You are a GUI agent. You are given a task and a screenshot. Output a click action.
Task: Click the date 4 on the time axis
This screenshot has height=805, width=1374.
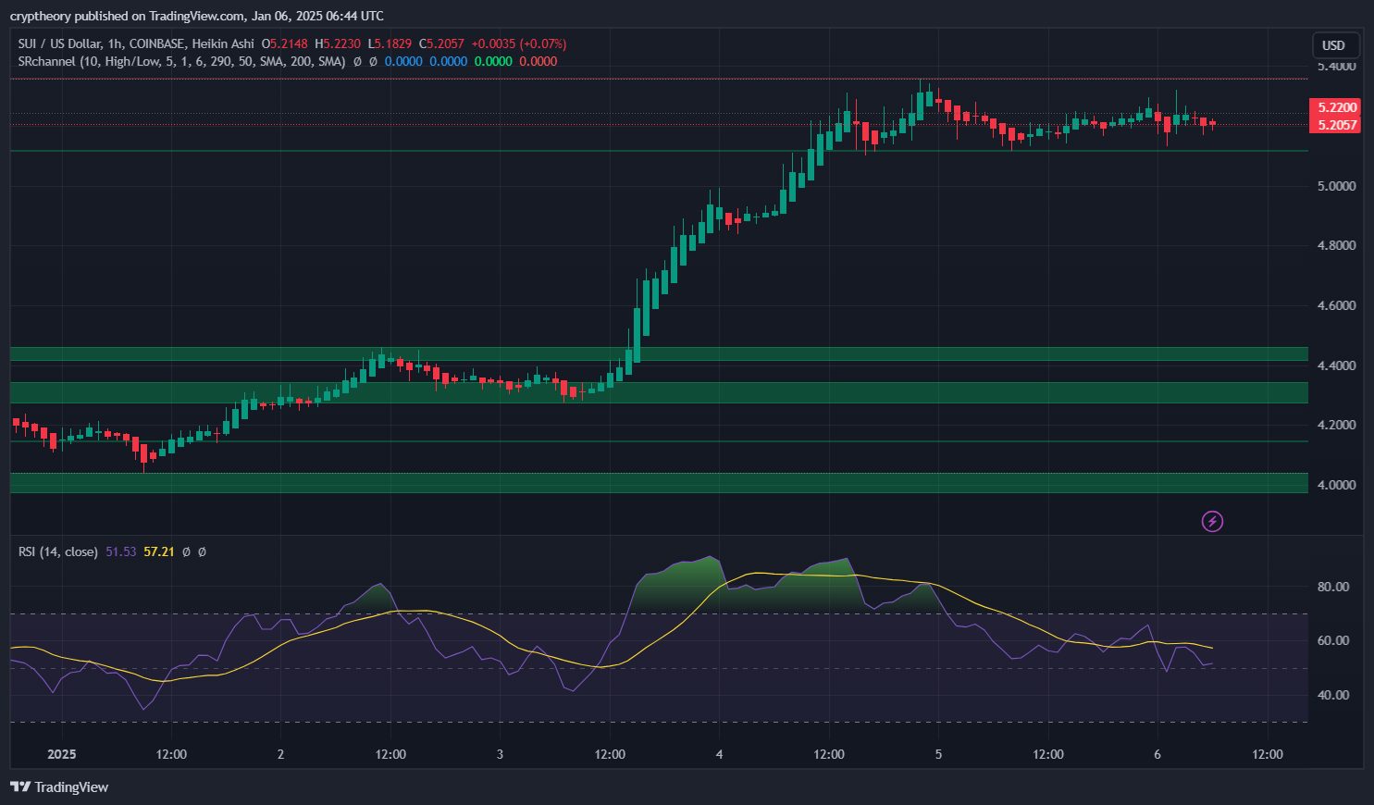click(719, 754)
